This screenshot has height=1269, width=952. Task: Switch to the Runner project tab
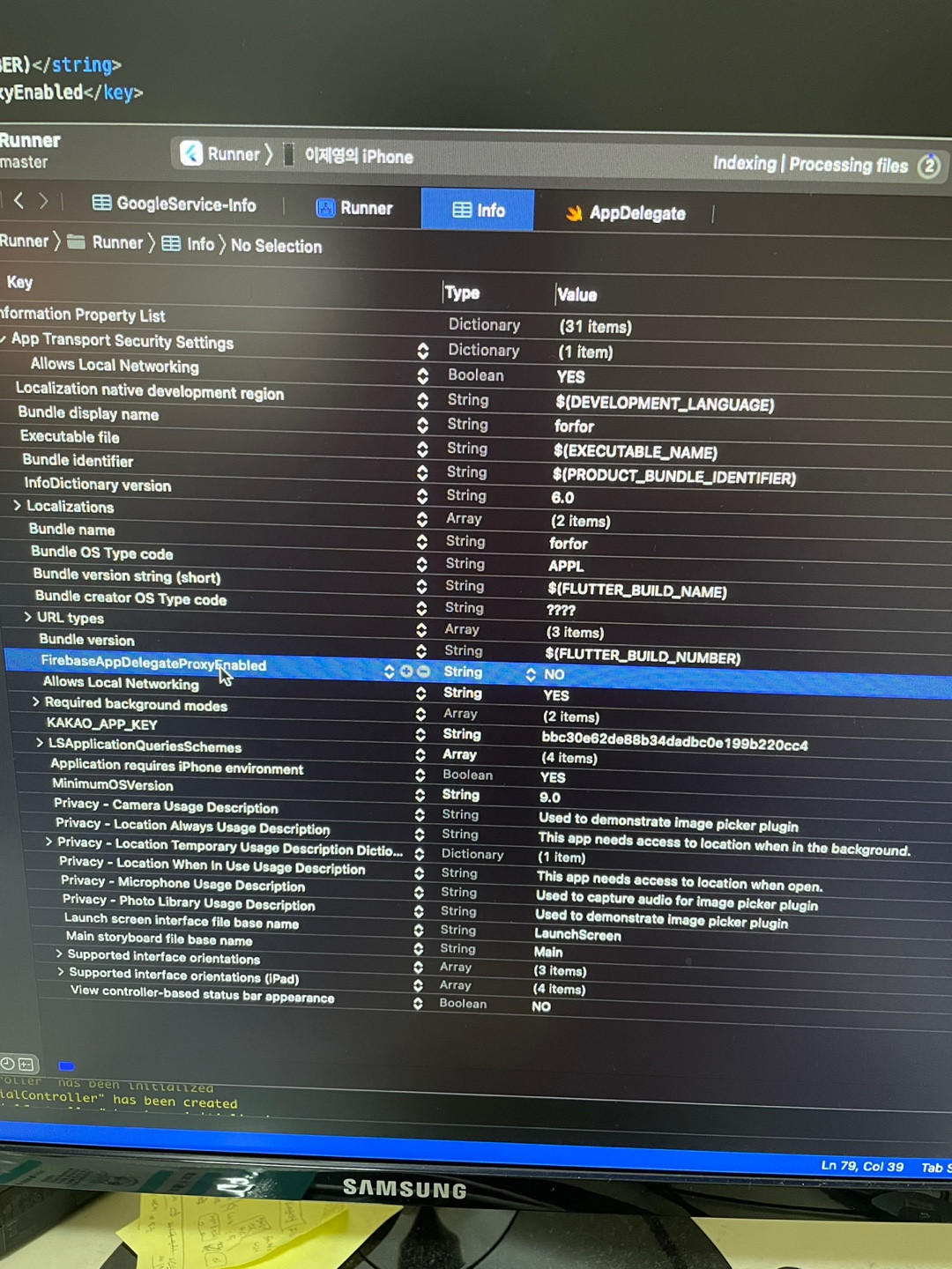coord(354,208)
